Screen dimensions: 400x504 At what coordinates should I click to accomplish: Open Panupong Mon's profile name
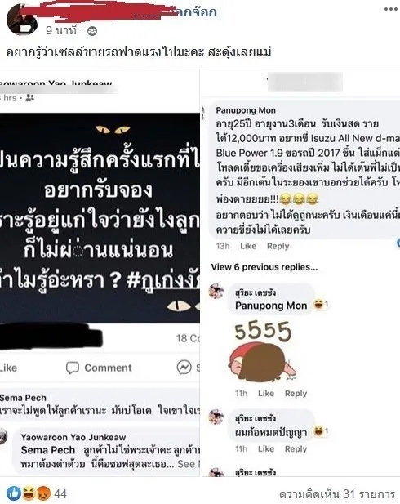[246, 110]
